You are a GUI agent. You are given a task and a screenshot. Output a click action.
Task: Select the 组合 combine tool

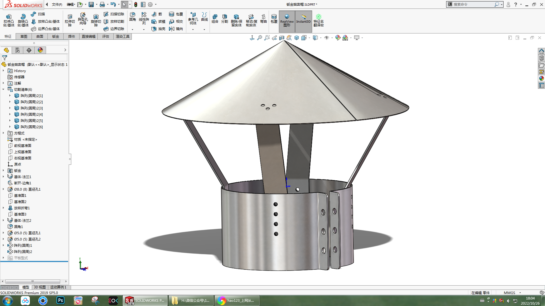point(215,18)
